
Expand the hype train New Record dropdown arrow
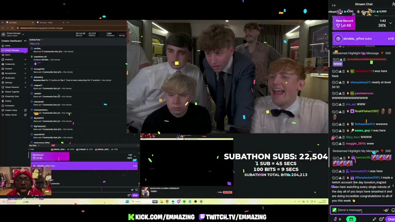(390, 23)
